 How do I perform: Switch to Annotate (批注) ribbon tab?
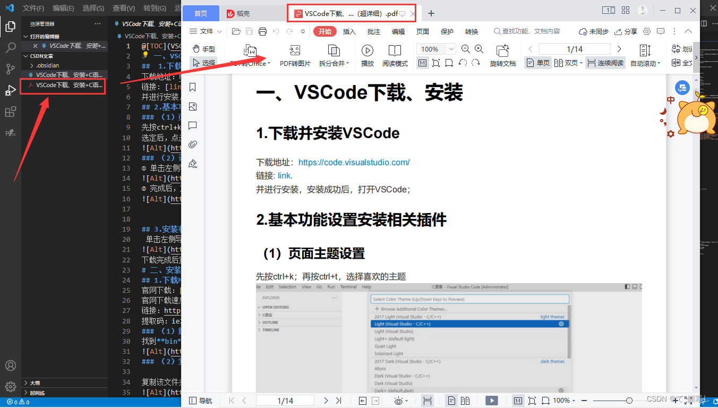(374, 31)
